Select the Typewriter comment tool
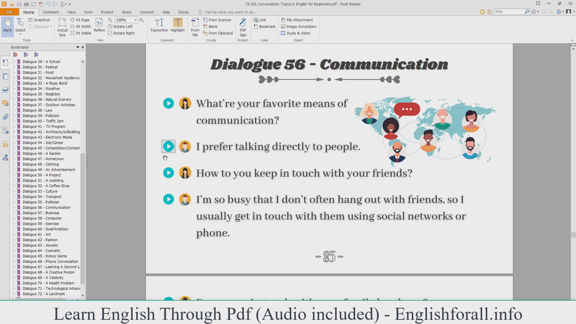The image size is (576, 324). pyautogui.click(x=159, y=25)
